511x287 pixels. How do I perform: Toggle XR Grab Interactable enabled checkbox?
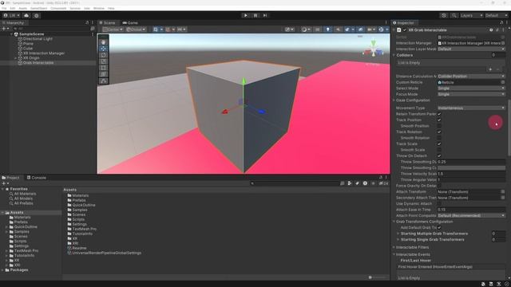coord(405,30)
